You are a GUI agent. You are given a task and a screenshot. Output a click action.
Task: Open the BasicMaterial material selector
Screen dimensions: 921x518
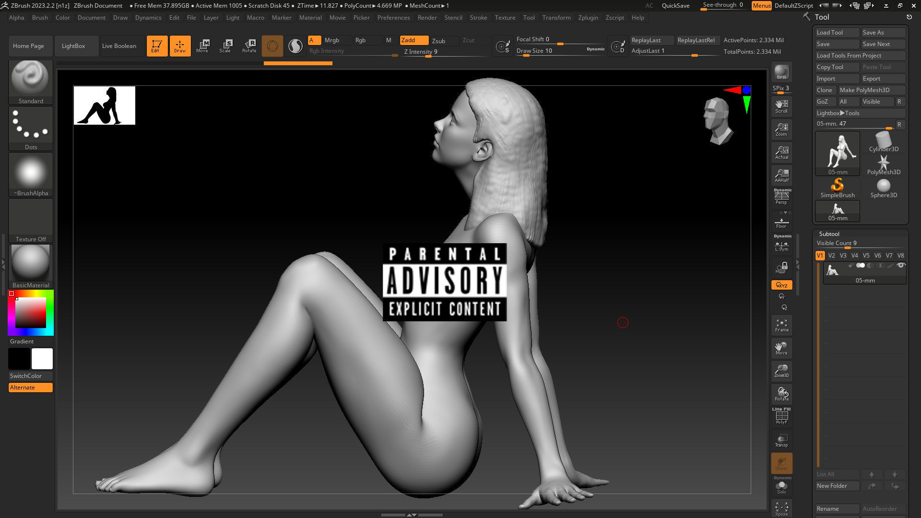(x=31, y=267)
